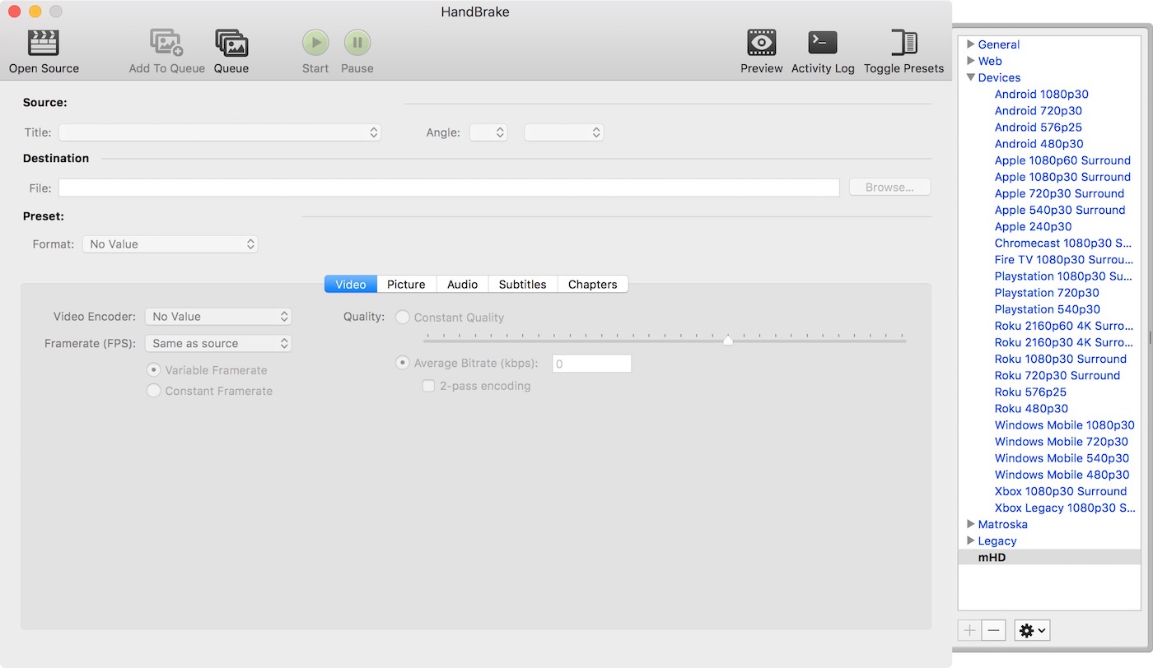Open the Framerate (FPS) dropdown
This screenshot has height=668, width=1153.
coord(218,344)
